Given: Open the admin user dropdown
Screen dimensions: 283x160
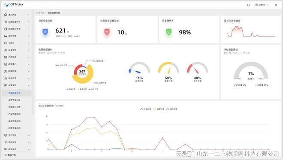Looking at the screenshot, I should [x=262, y=5].
